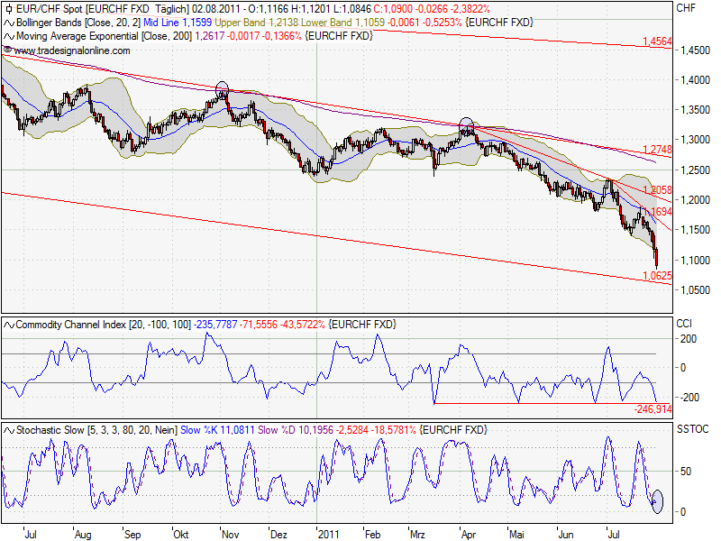Click the line icon before Moving Average Exponential
721x541 pixels.
coord(9,36)
